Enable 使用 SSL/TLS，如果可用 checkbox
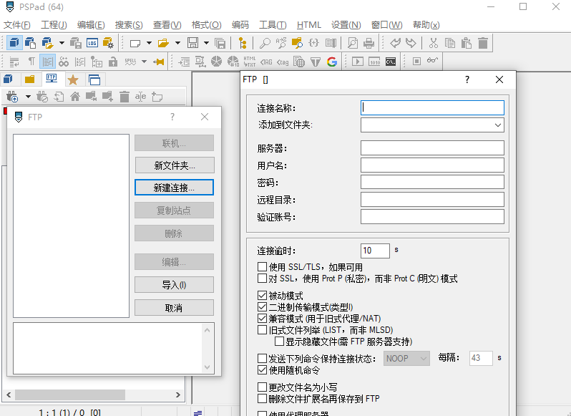This screenshot has height=416, width=571. [262, 267]
